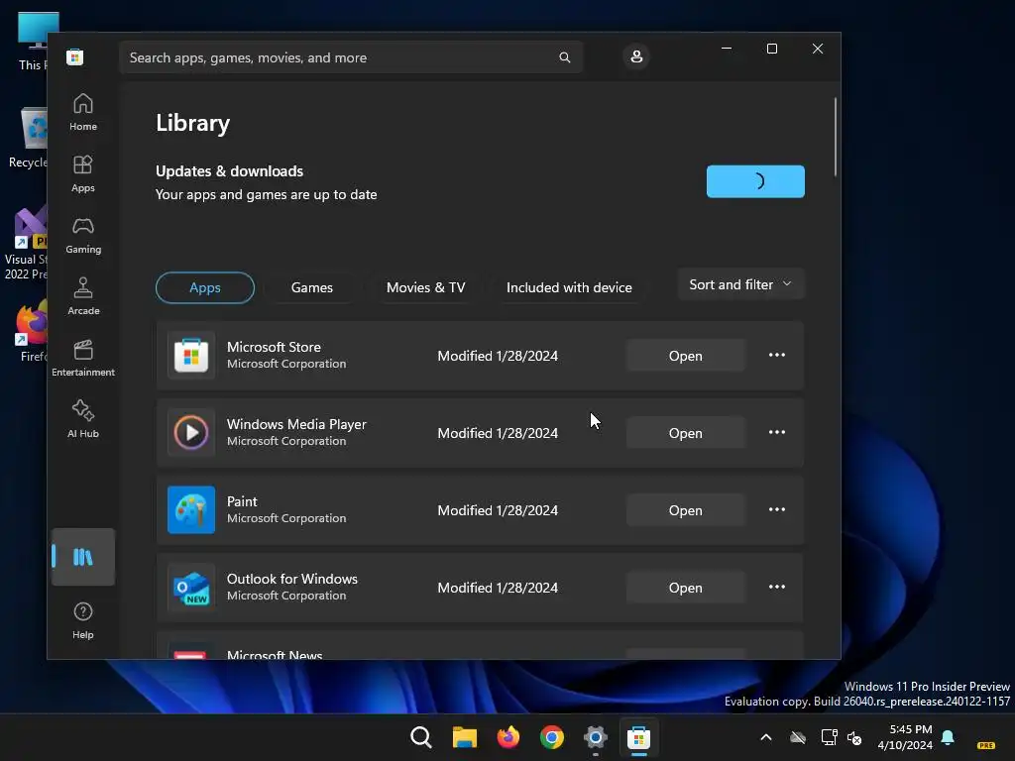The height and width of the screenshot is (761, 1015).
Task: Click Microsoft Store taskbar icon
Action: coord(638,737)
